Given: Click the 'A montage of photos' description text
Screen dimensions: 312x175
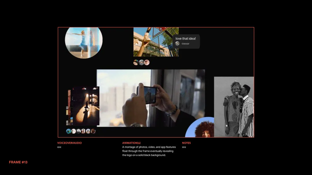Looking at the screenshot, I should pyautogui.click(x=149, y=151).
